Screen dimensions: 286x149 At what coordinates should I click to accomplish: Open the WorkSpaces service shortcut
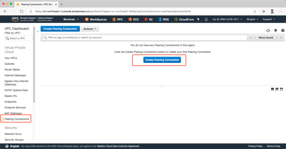pos(96,19)
